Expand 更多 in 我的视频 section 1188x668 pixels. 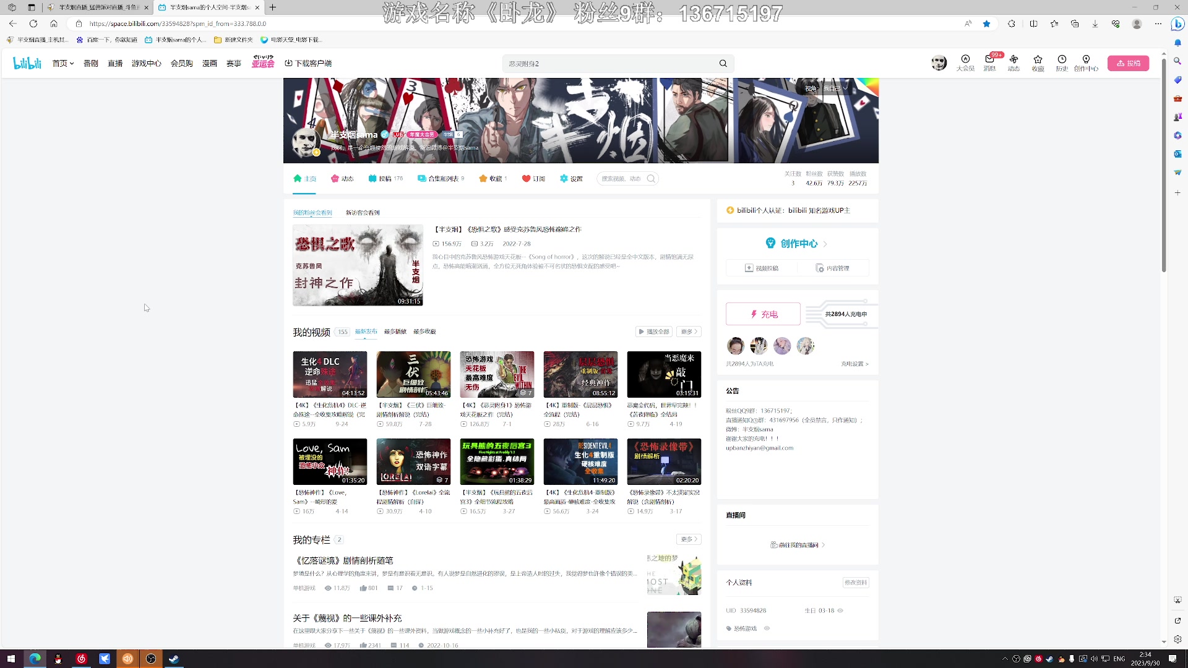(689, 332)
